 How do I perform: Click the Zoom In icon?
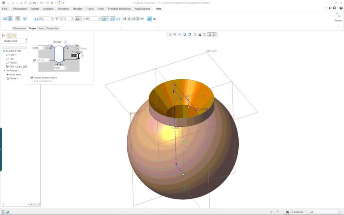tap(175, 34)
